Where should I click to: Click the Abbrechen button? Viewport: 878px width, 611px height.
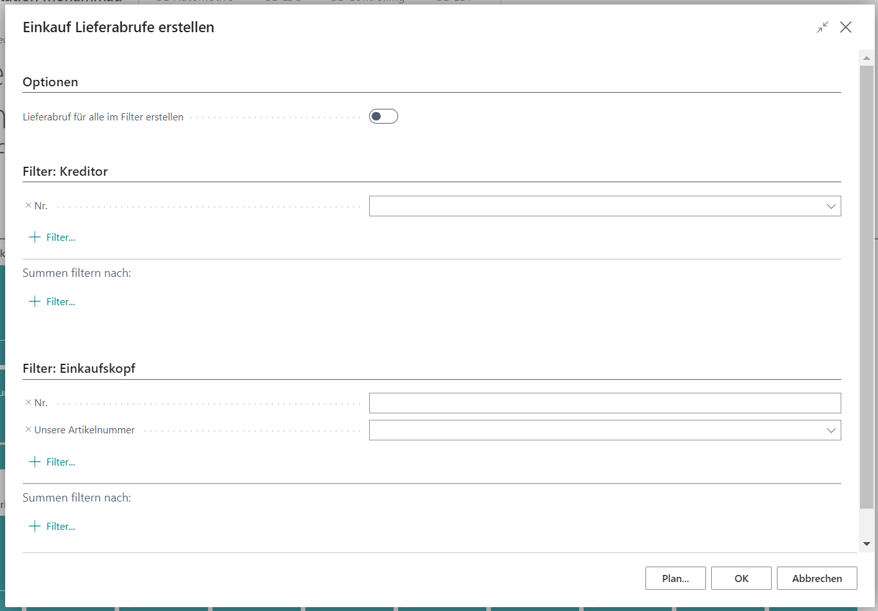[x=817, y=578]
